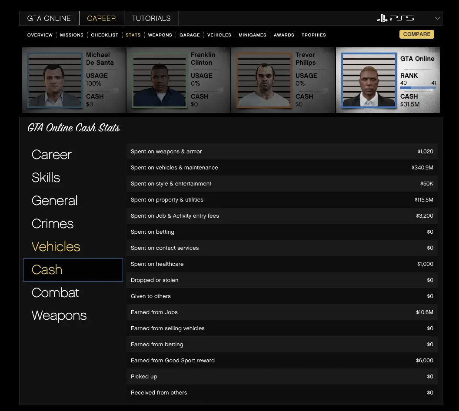Screen dimensions: 459x411
Task: Click the GTA Online rank progress bar
Action: click(418, 88)
